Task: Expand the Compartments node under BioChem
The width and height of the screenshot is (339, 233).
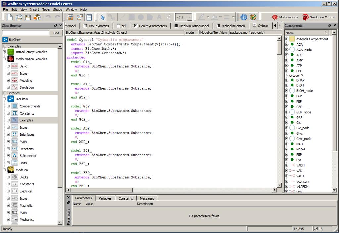Action: click(8, 106)
